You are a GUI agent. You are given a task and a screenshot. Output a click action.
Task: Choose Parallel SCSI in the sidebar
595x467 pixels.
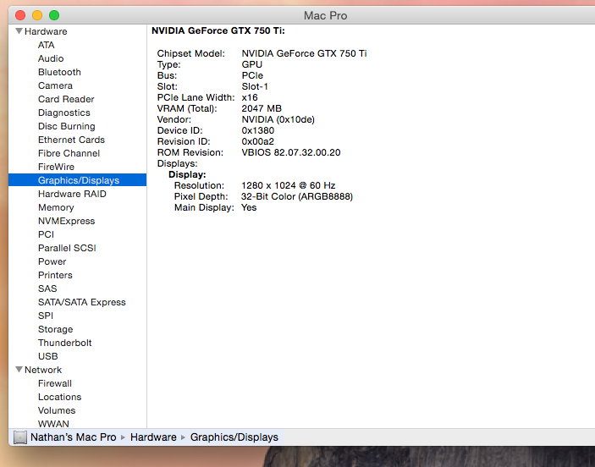pos(67,248)
